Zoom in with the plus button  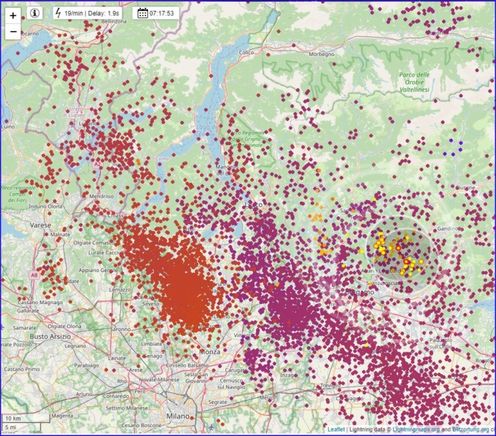coord(13,15)
